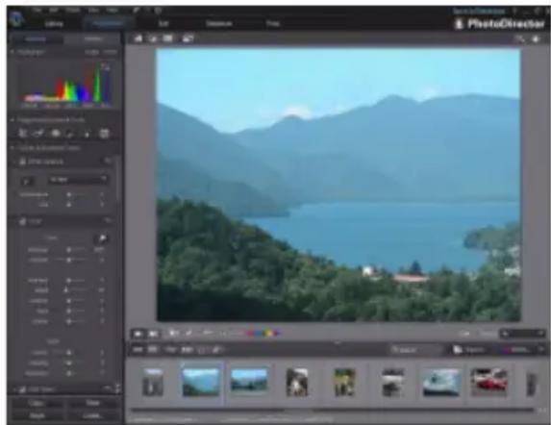Click the Export button
Viewport: 551px width, 425px height.
pos(469,350)
